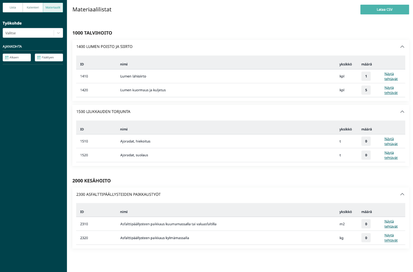Show tasks for Lumen kuormaus ja kuljetus
The width and height of the screenshot is (413, 272).
point(391,90)
